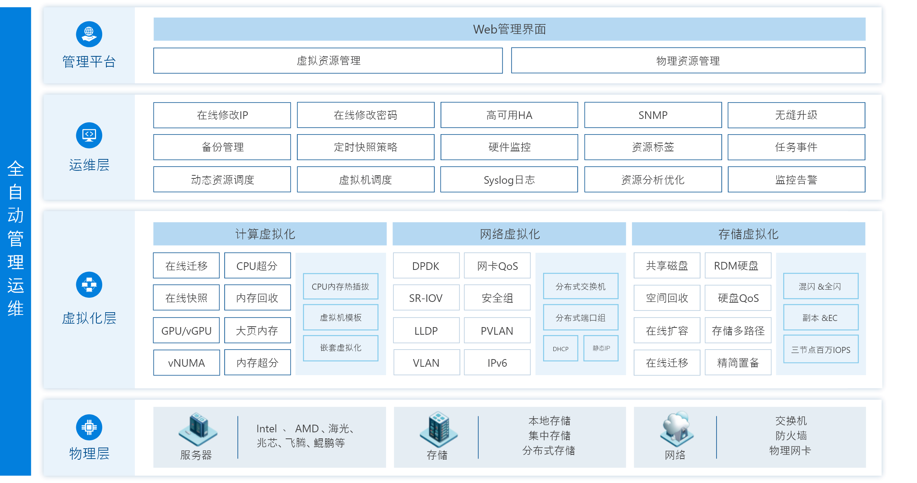The image size is (917, 483).
Task: Open the 网络虚拟化 section header
Action: click(509, 234)
